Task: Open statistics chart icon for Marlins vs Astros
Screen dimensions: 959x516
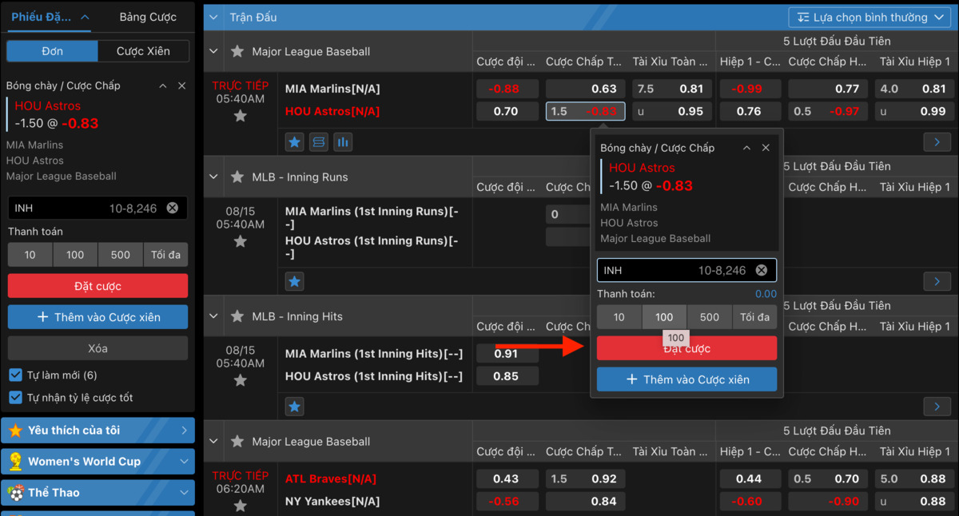Action: tap(343, 142)
